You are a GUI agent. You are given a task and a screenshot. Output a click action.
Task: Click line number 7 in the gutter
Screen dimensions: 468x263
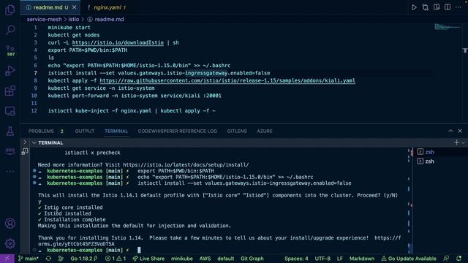[x=35, y=73]
